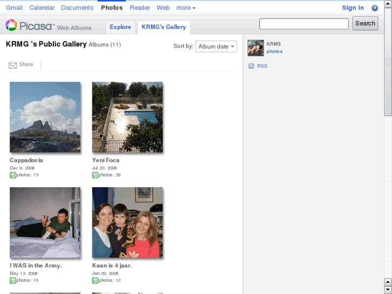Image resolution: width=392 pixels, height=294 pixels.
Task: Click the scrollbar down arrow
Action: click(x=388, y=290)
